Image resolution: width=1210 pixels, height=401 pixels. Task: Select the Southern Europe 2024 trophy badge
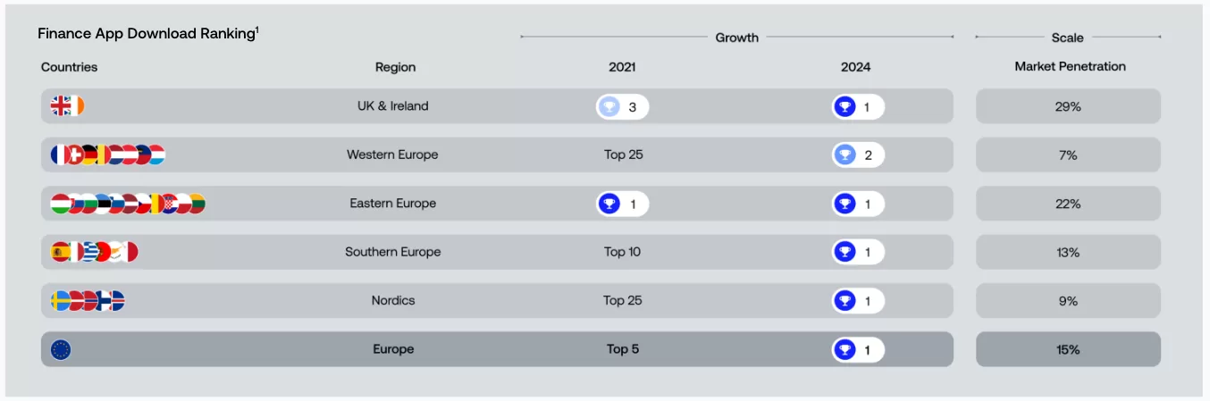858,253
